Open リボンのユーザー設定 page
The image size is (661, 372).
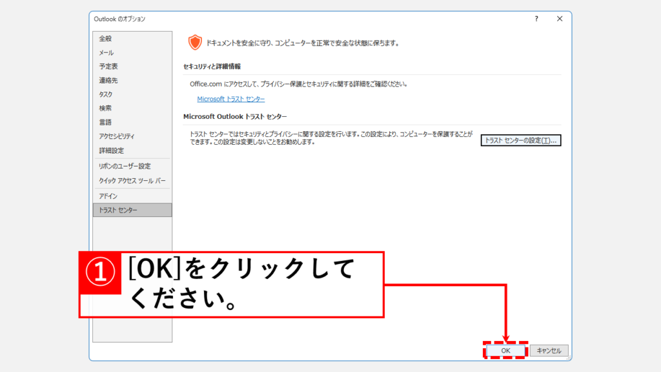coord(132,166)
